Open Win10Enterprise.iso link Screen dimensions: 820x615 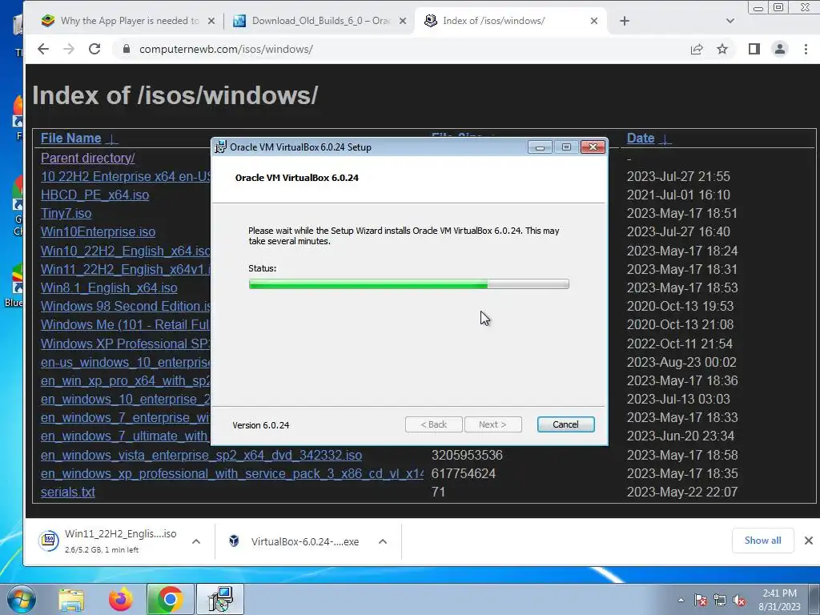pyautogui.click(x=98, y=231)
